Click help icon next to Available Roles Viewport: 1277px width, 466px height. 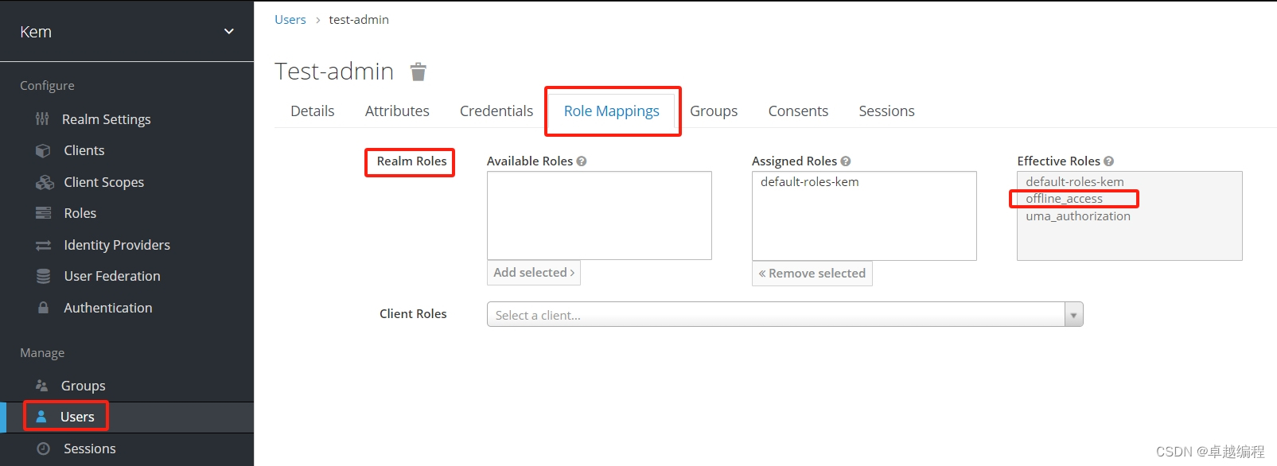(582, 161)
